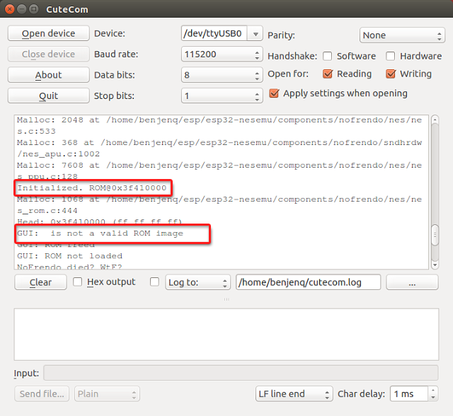Open the Stop bits selector
This screenshot has height=416, width=453.
[222, 96]
